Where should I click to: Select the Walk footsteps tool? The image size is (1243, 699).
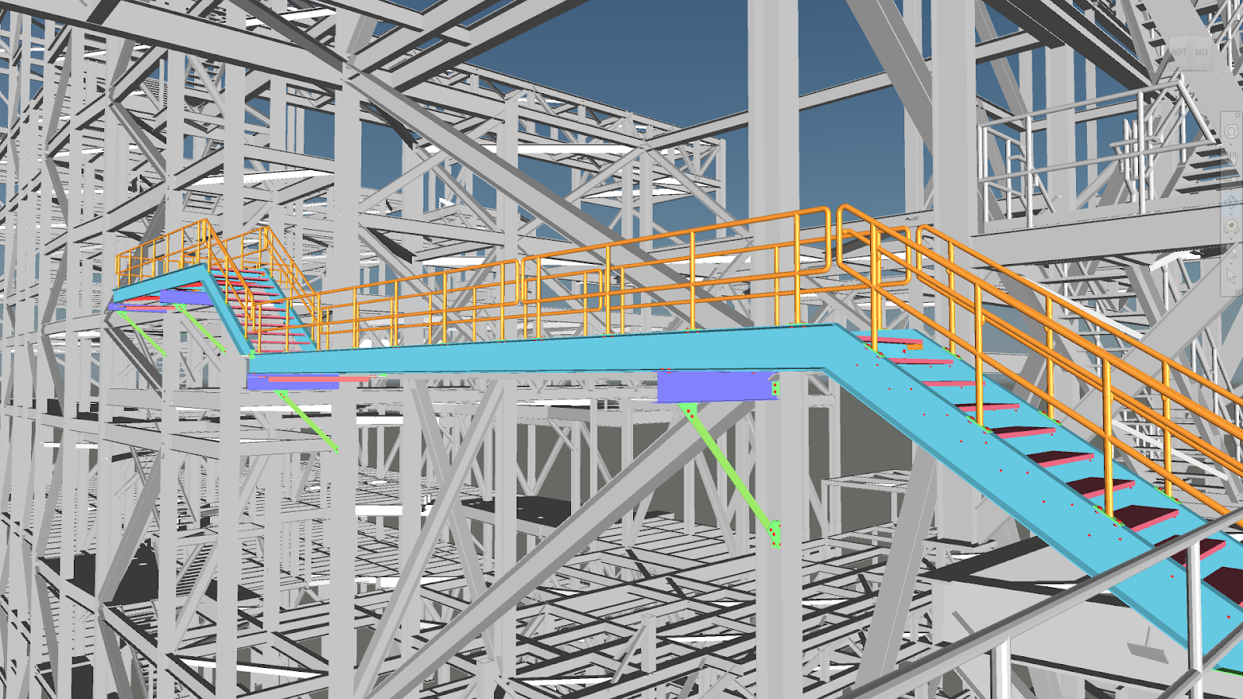[1233, 252]
